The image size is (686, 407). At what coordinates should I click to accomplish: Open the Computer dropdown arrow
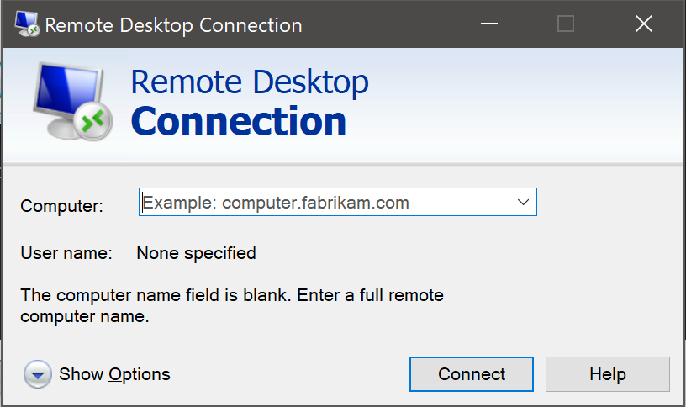(x=523, y=203)
